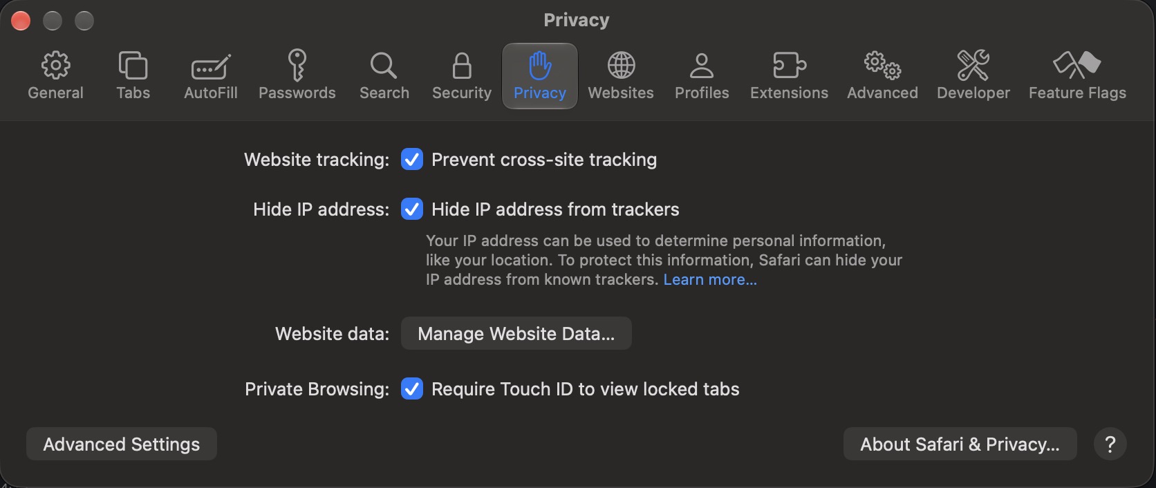Switch to the Developer tools pane
Screen dimensions: 1156x488
(x=973, y=76)
